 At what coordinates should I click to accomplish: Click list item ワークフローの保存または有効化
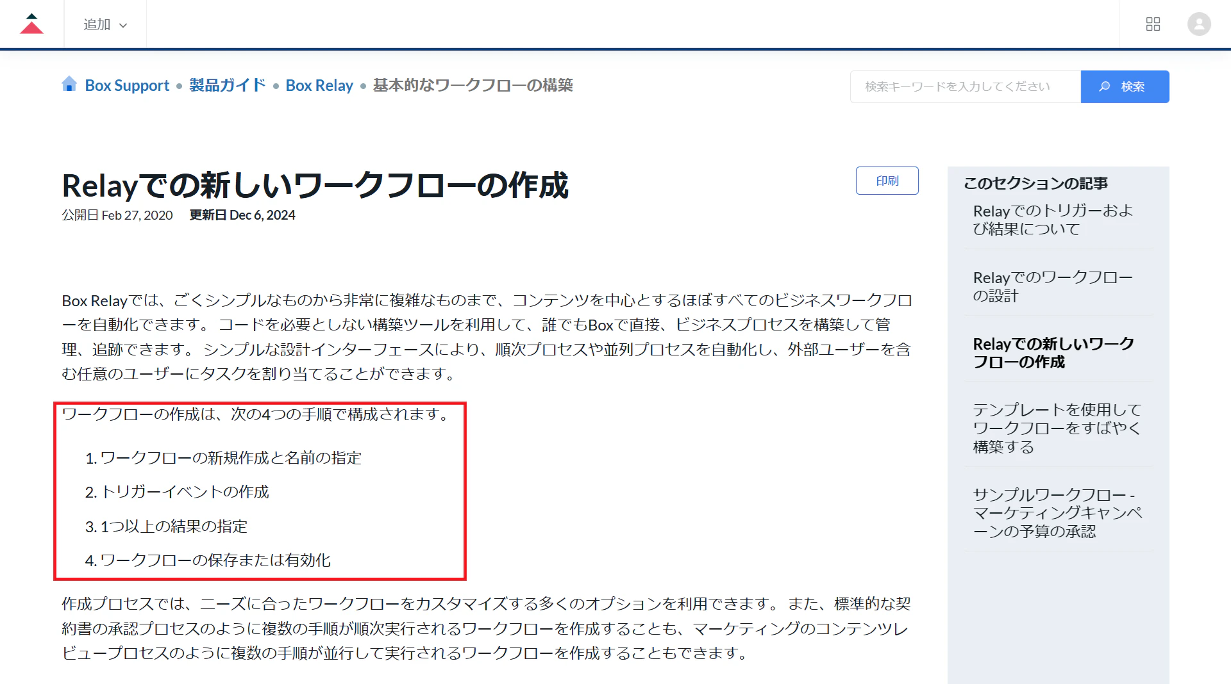tap(215, 560)
